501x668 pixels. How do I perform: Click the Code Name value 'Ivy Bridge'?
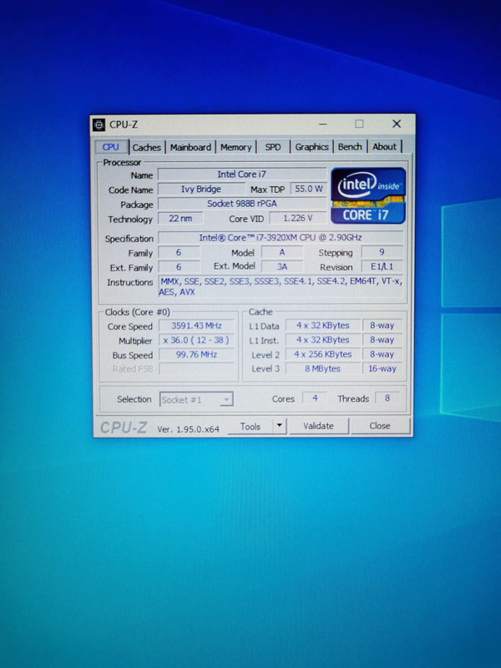[201, 190]
